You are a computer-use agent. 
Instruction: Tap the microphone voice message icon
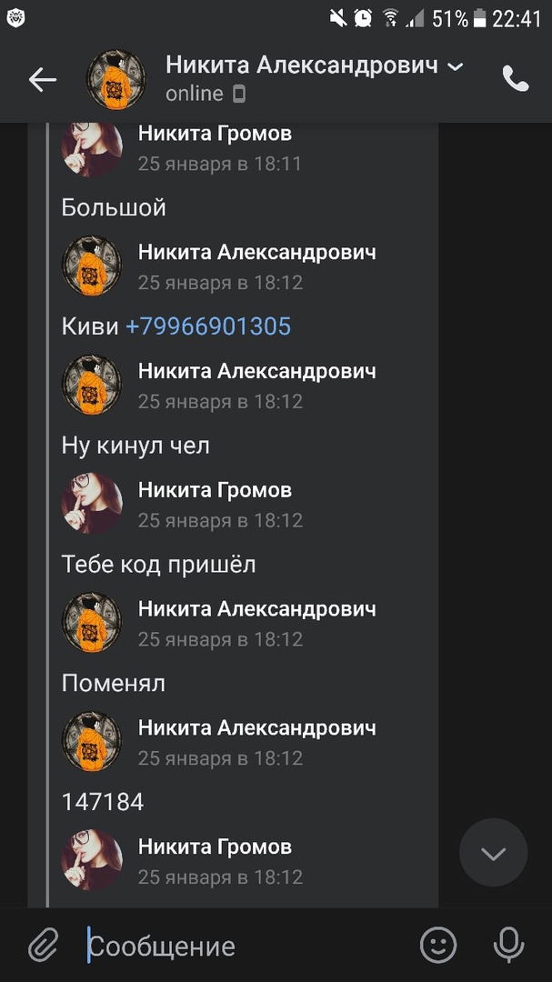(508, 945)
